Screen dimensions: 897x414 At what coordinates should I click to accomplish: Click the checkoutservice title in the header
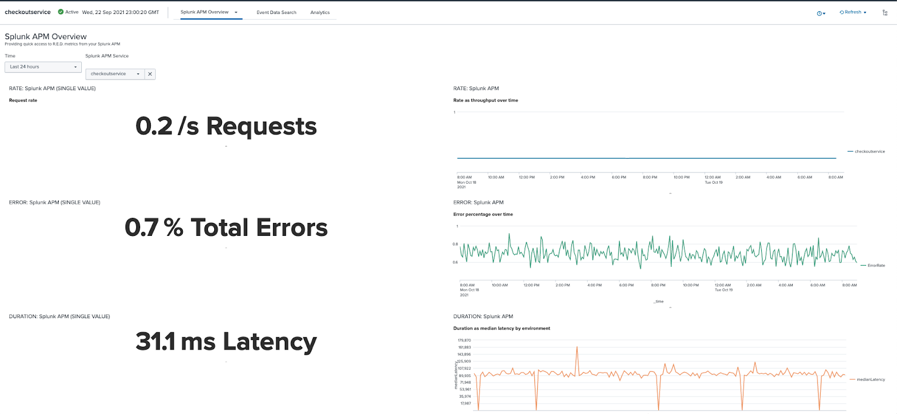coord(27,12)
